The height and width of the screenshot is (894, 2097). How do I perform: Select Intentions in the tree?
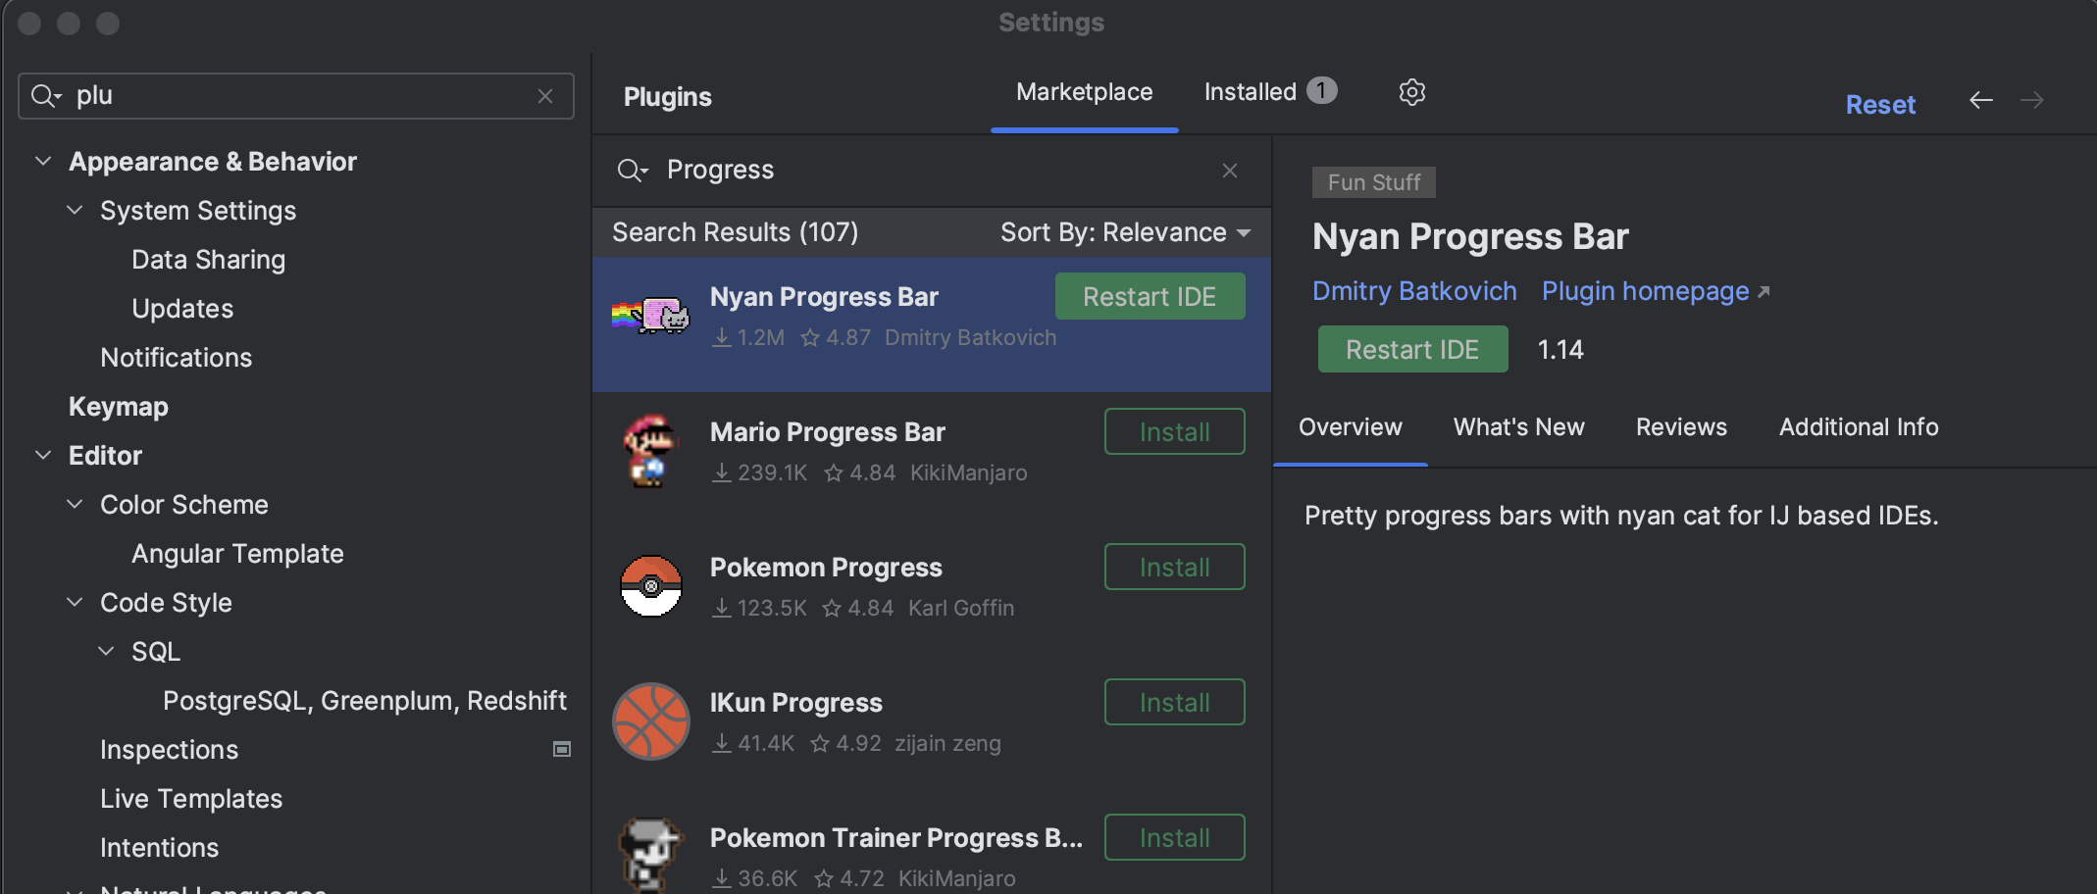[x=159, y=848]
